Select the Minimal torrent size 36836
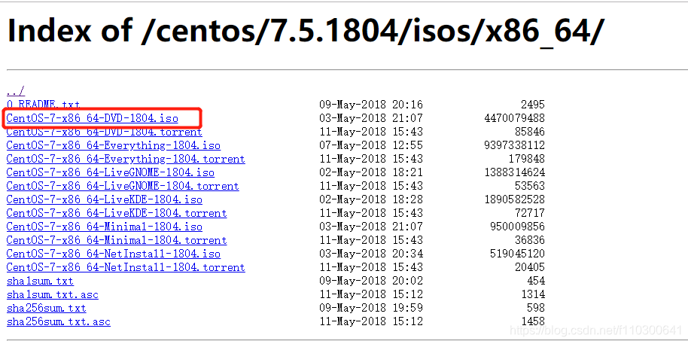Screen dimensions: 688x344 (530, 240)
